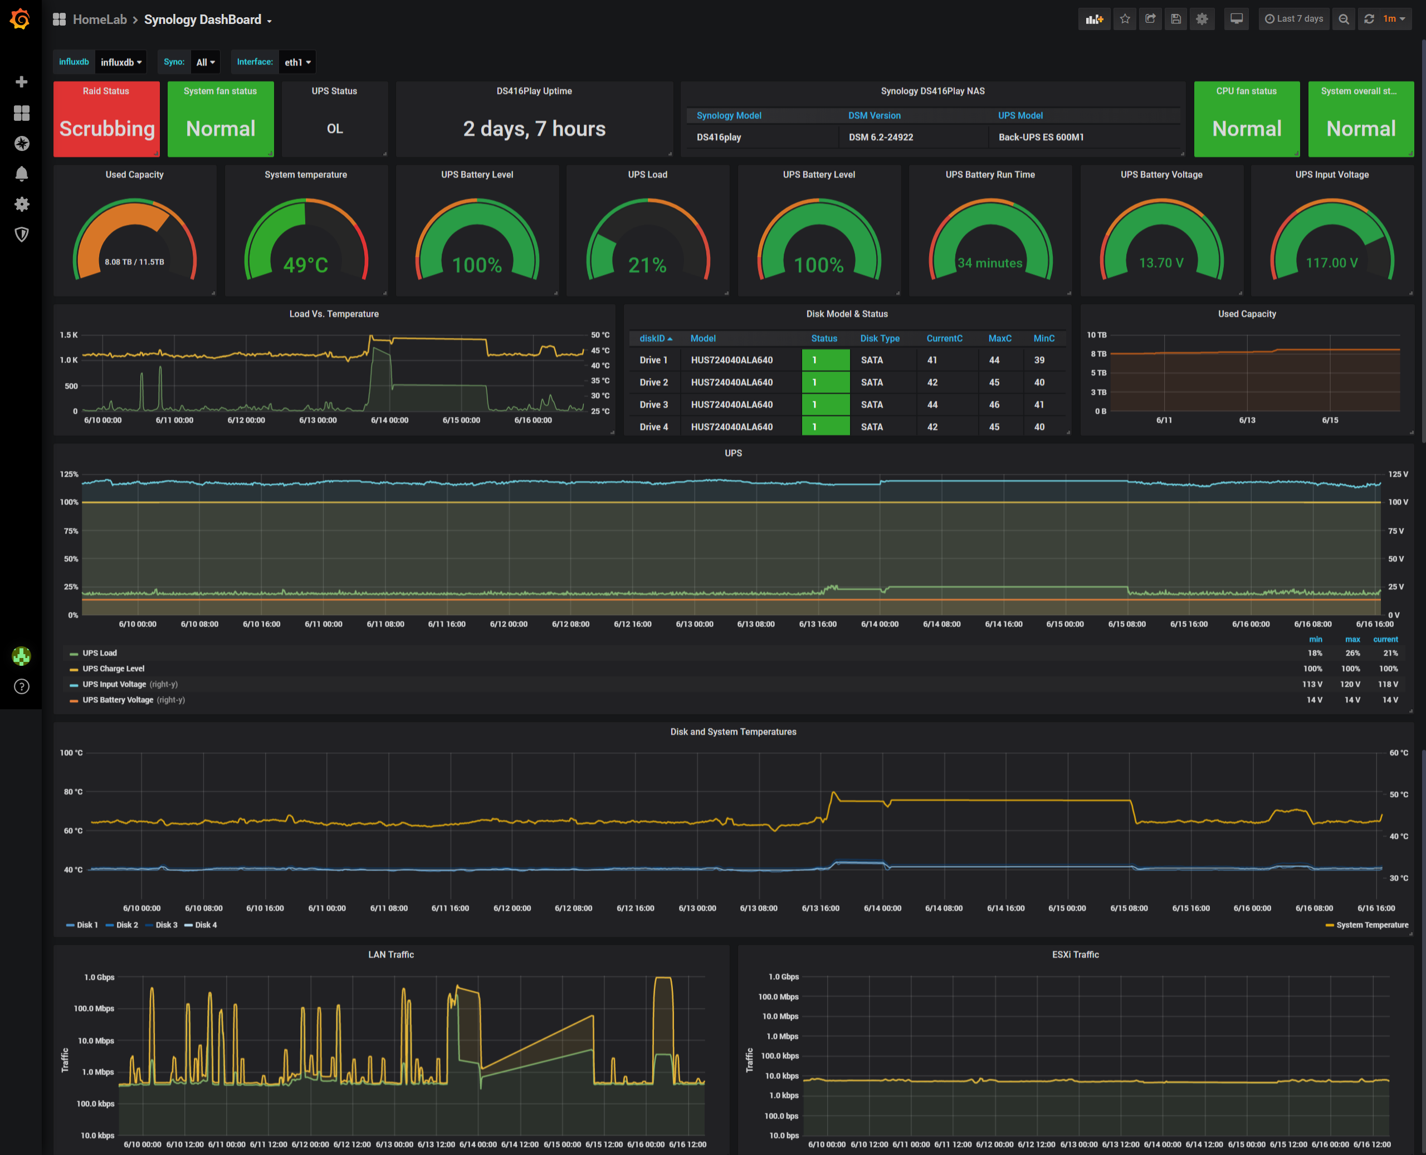
Task: Toggle Disk 2 series in temperature legend
Action: click(x=126, y=925)
